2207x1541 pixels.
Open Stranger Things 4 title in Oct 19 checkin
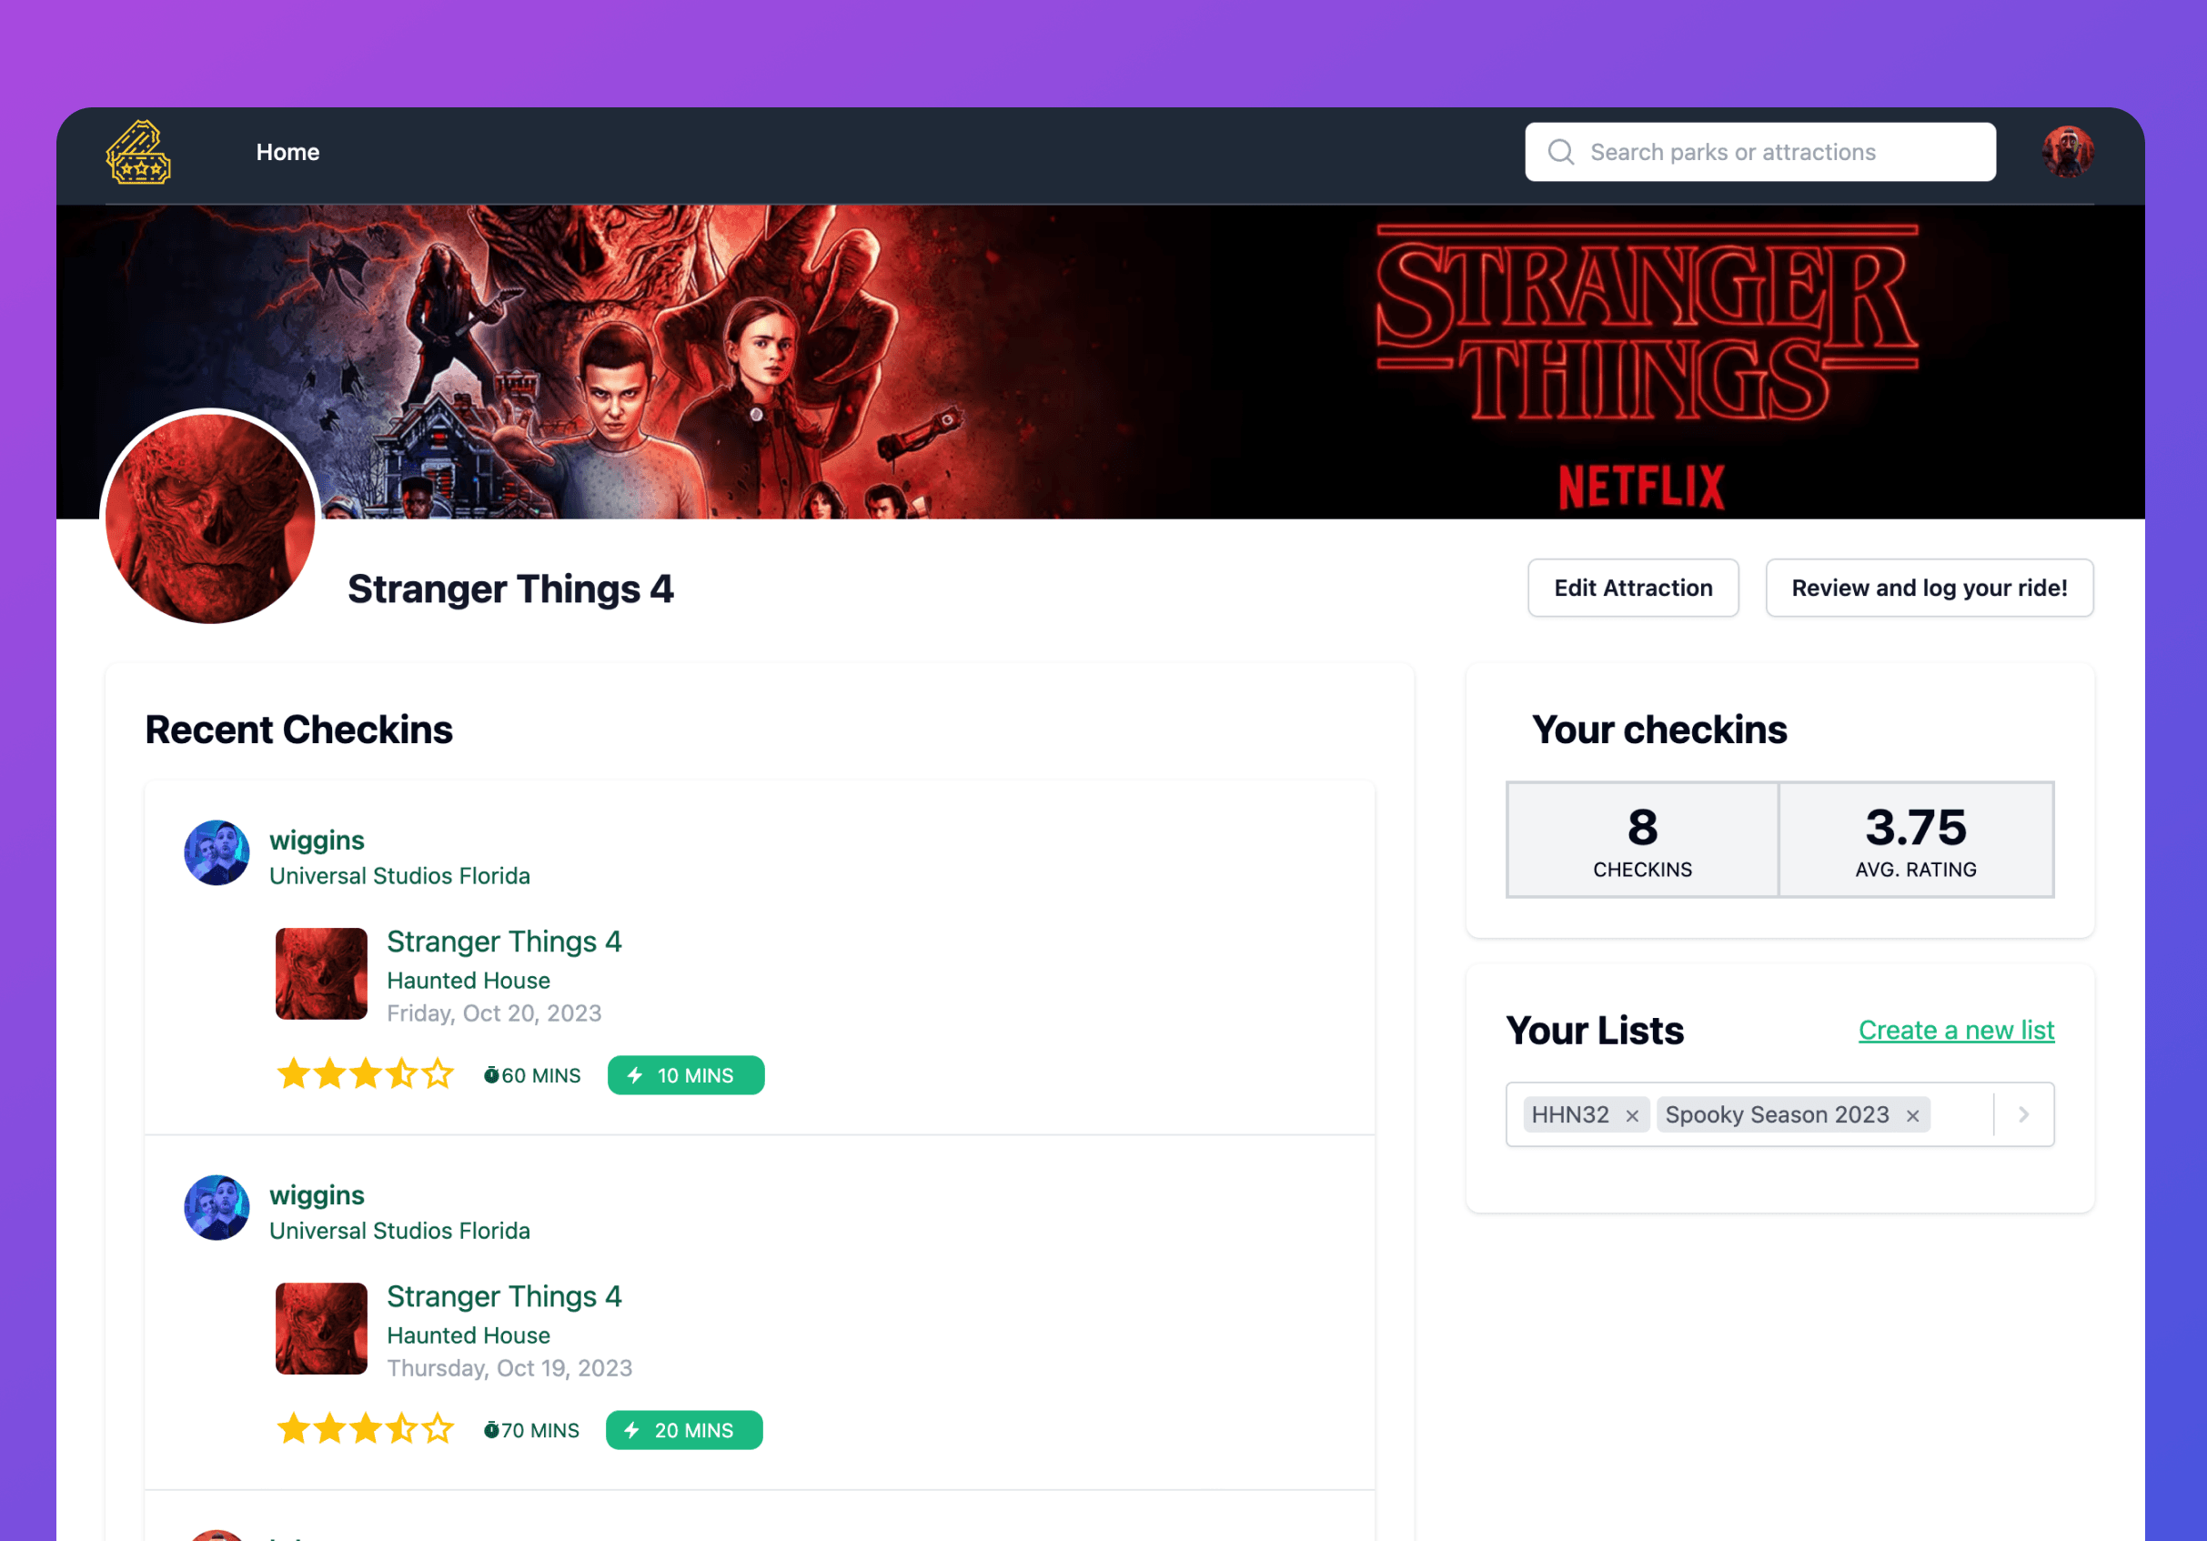pos(504,1296)
